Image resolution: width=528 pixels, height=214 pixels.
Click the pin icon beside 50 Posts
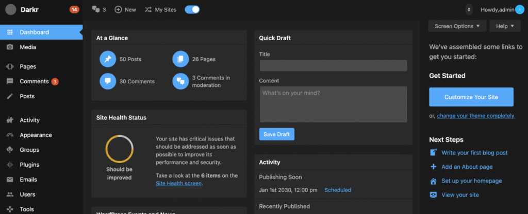click(x=108, y=59)
